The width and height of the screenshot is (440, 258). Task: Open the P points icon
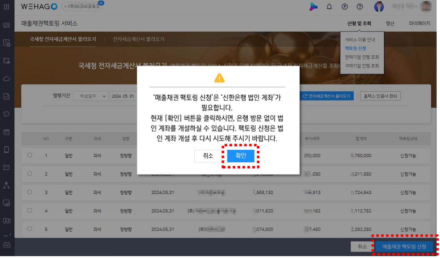point(344,7)
